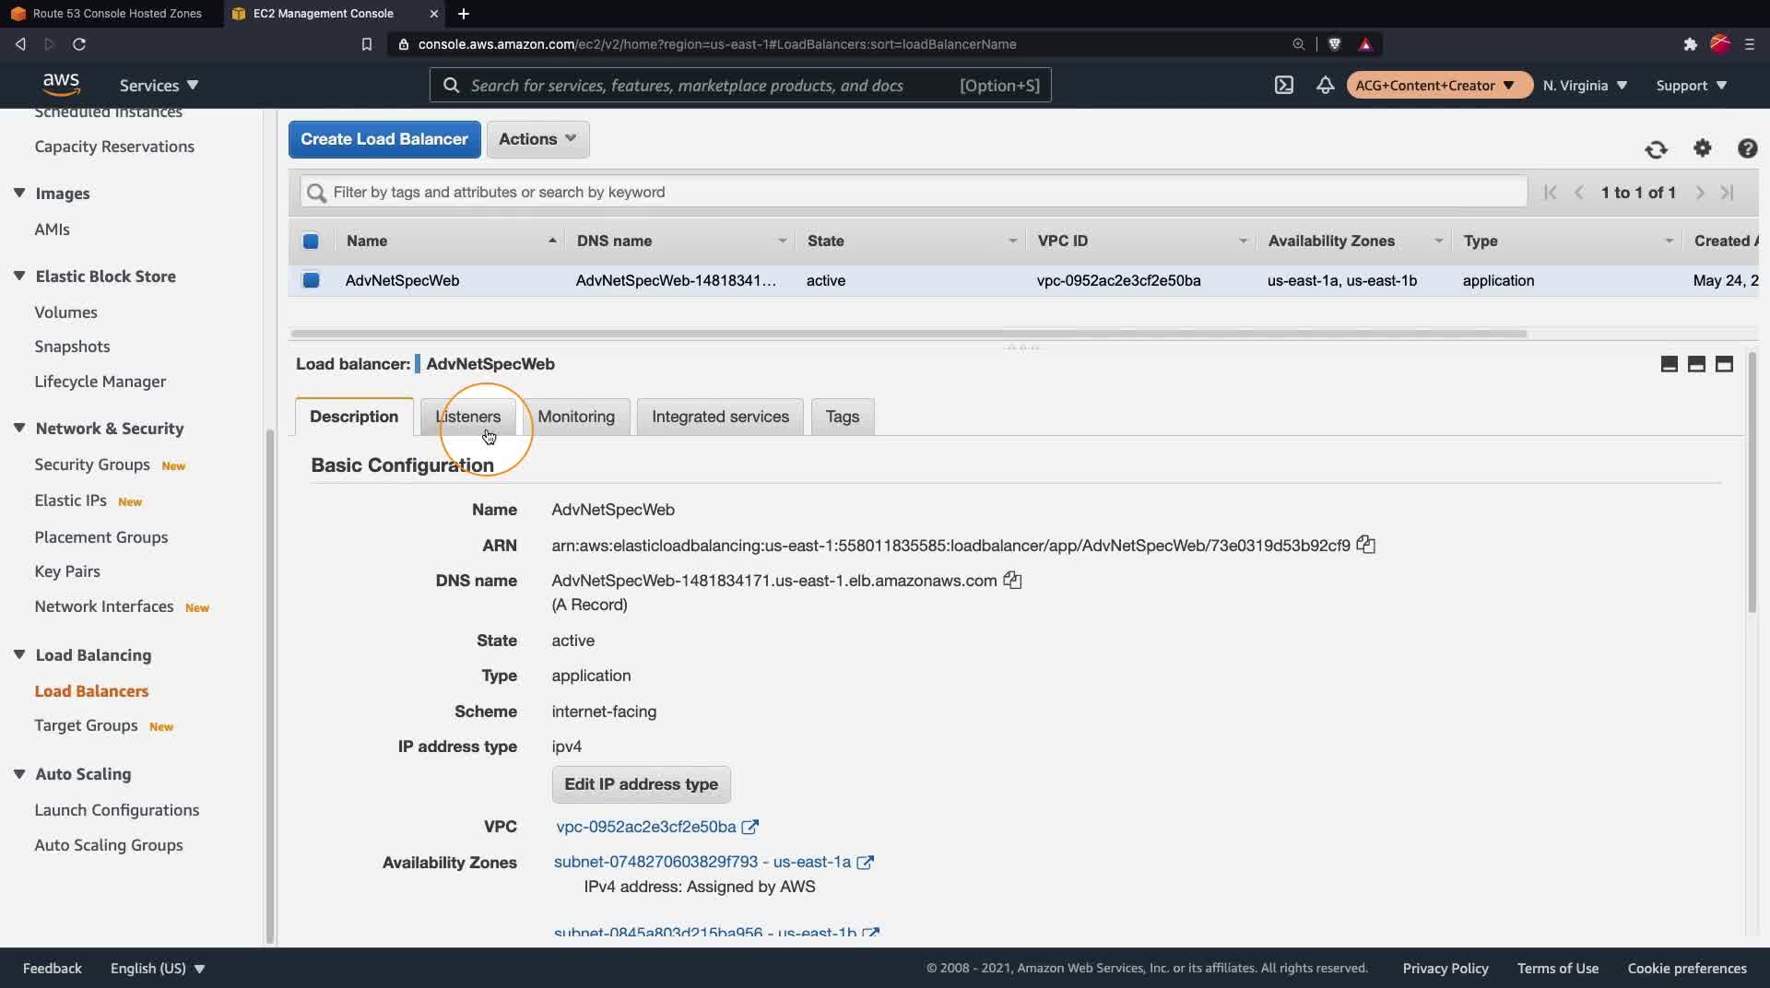The image size is (1770, 988).
Task: Click Create Load Balancer button
Action: 384,139
